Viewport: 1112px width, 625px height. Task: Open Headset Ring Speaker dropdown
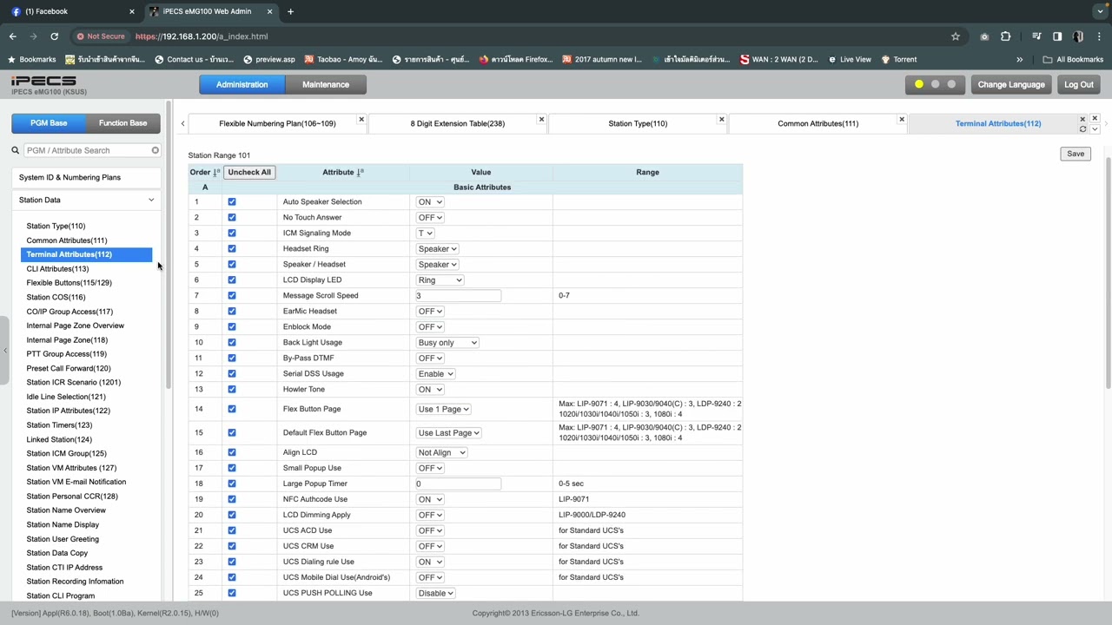[x=437, y=248]
